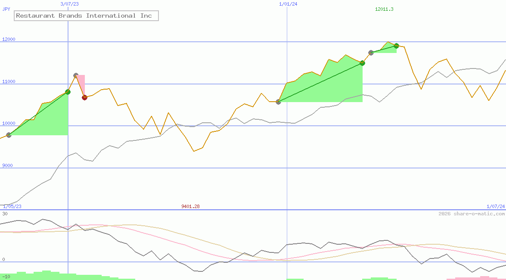Viewport: 506px width, 280px height.
Task: Select the chart title Restaurant Brands International Inc
Action: point(83,16)
